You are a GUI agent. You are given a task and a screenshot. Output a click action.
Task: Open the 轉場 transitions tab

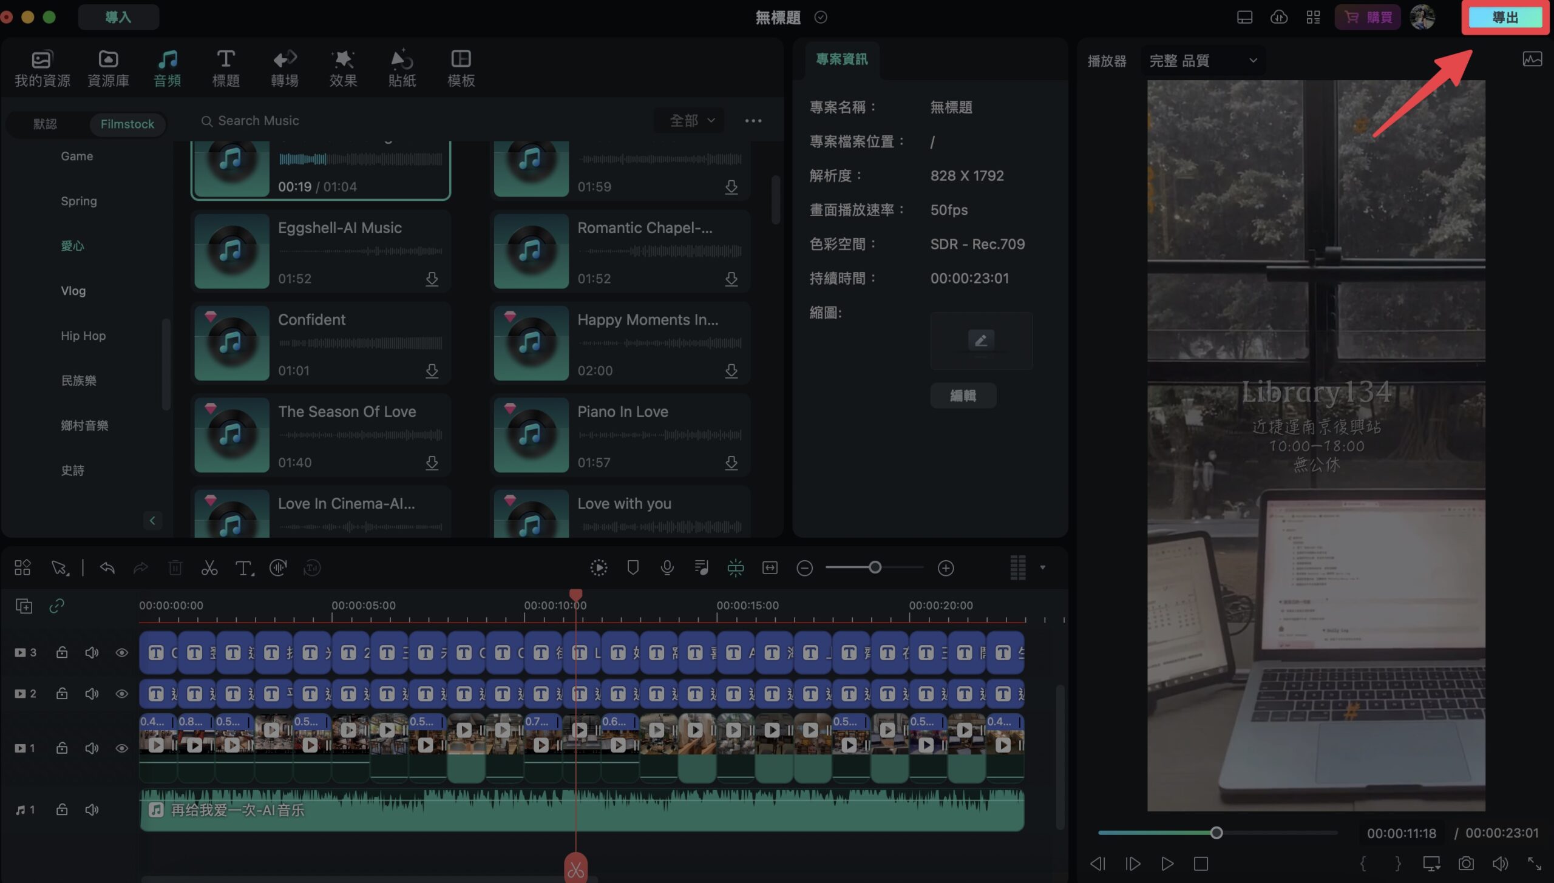point(284,68)
